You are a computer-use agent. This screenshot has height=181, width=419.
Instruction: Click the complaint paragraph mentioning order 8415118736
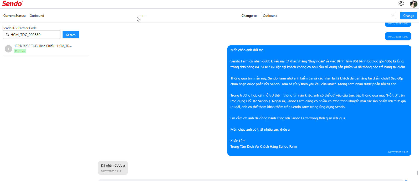[318, 64]
